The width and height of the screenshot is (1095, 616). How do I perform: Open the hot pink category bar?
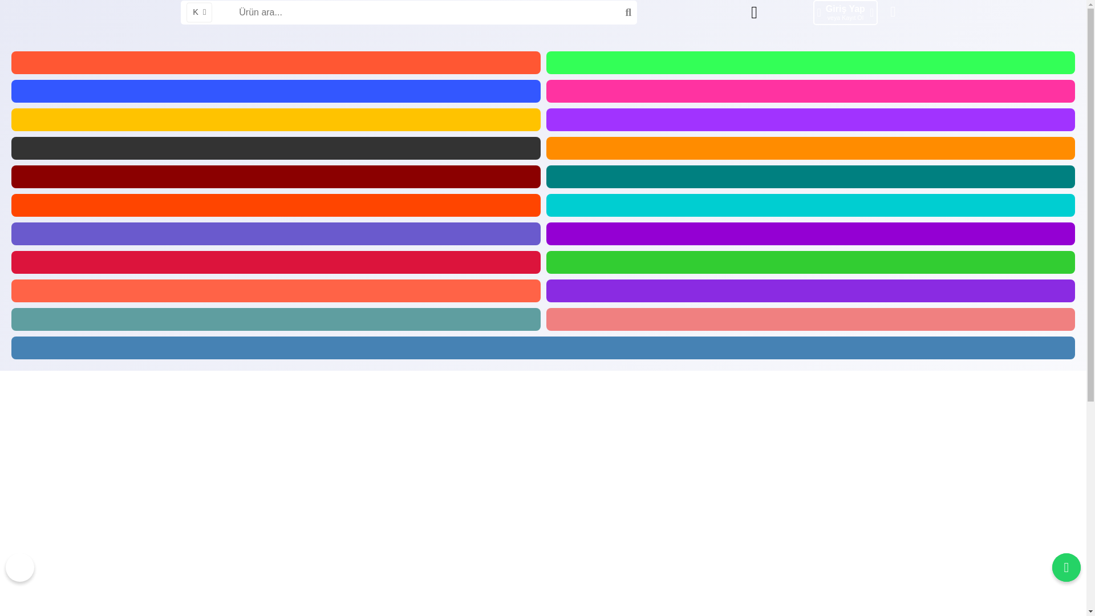[810, 91]
